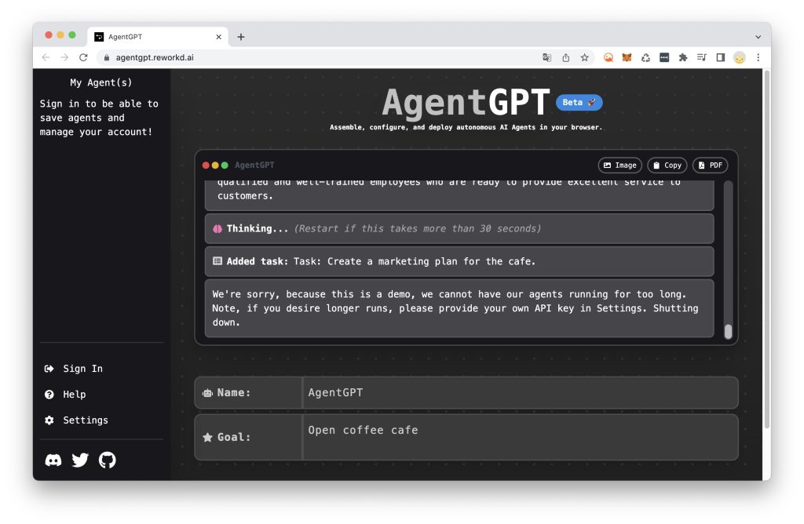Open the GitHub repository icon
Screen dimensions: 804x524
pos(107,460)
